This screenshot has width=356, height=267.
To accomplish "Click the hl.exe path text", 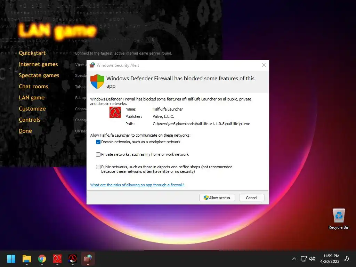I will tap(201, 124).
